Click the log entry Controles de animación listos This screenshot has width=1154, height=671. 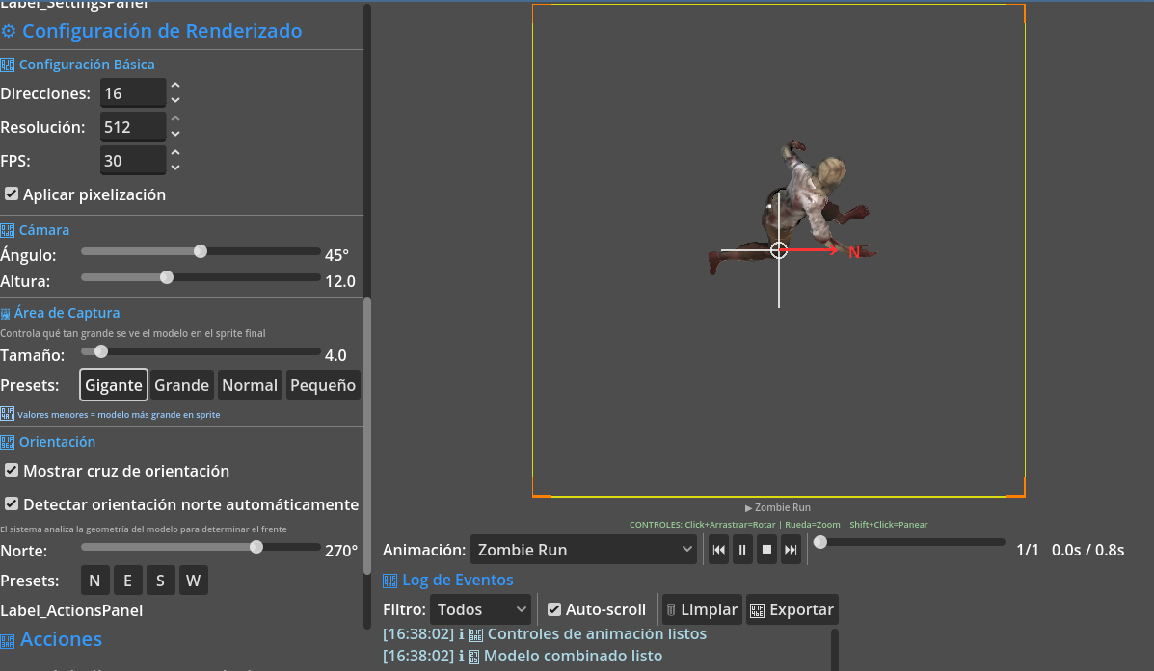[x=545, y=634]
